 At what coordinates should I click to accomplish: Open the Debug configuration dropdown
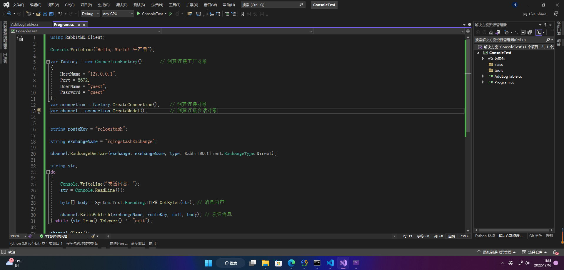(90, 14)
